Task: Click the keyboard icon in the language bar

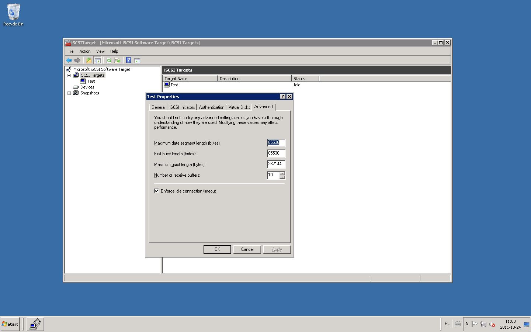Action: tap(458, 324)
